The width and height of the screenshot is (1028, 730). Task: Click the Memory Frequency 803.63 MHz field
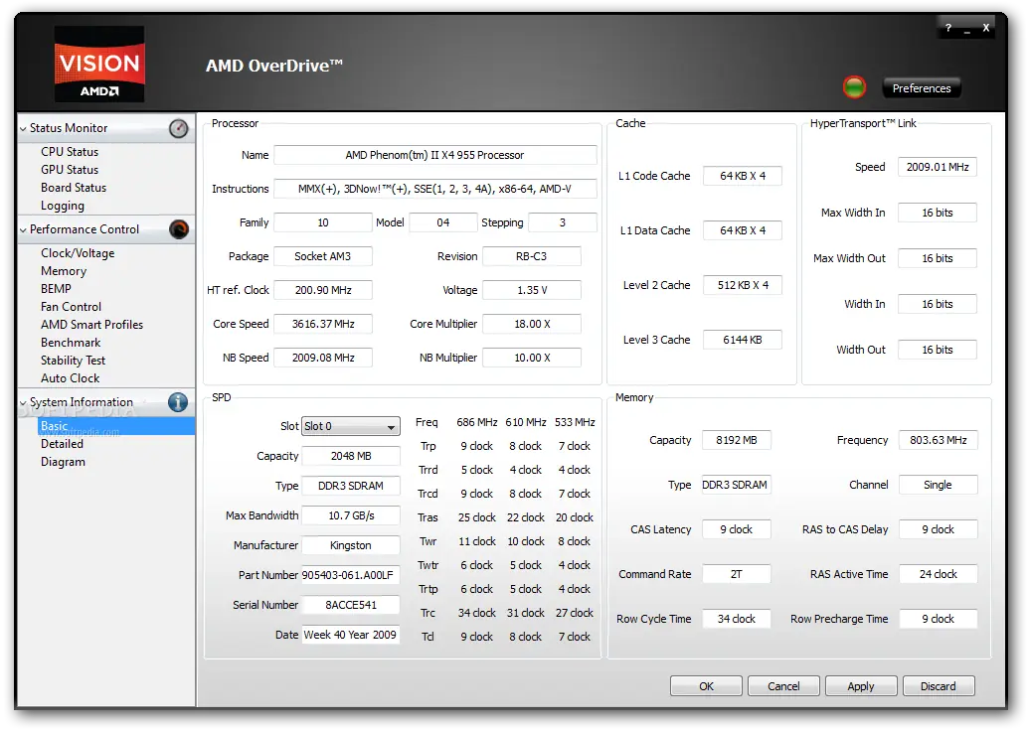tap(939, 440)
